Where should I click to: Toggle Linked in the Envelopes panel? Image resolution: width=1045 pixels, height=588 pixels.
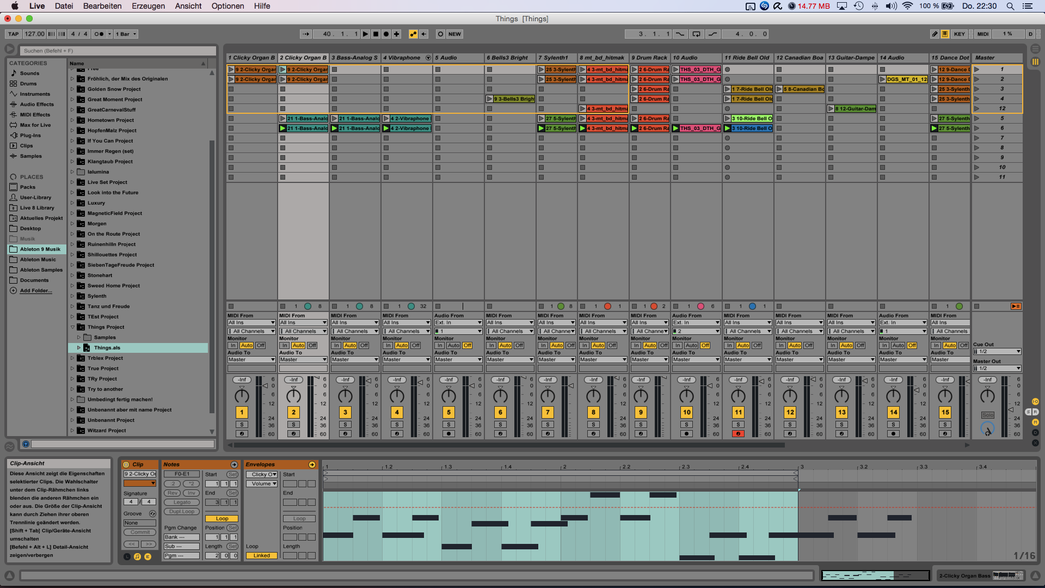(x=261, y=555)
